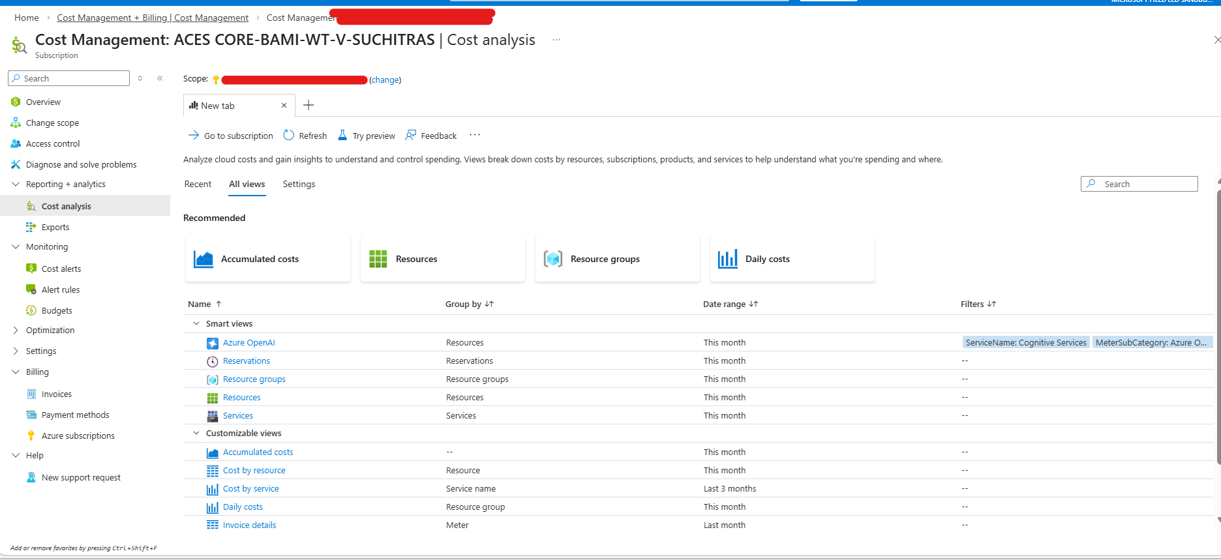Viewport: 1221px width, 560px height.
Task: Add a new view tab with plus icon
Action: (309, 105)
